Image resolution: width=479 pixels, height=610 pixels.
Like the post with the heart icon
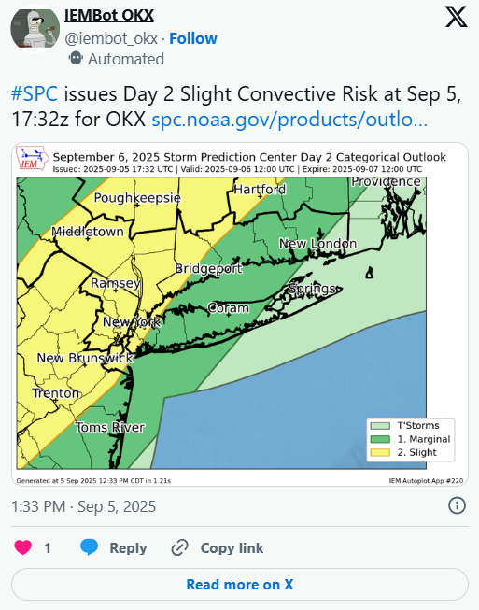tap(23, 547)
